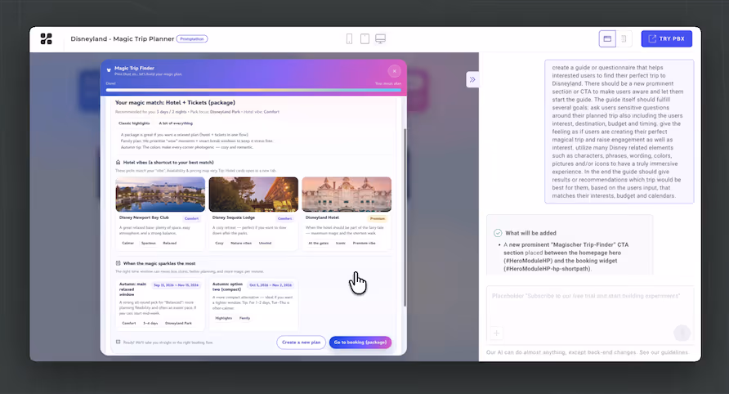
Task: Click the Sep–Nov date range badge
Action: (177, 284)
